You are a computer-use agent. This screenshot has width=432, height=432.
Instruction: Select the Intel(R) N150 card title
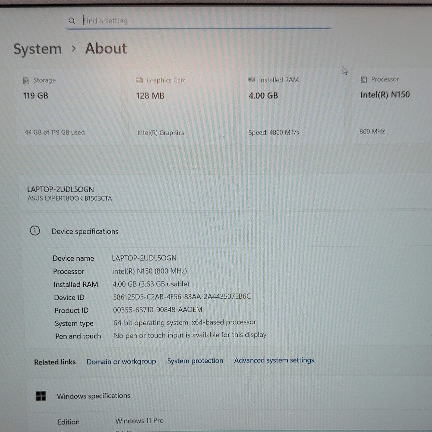click(385, 95)
